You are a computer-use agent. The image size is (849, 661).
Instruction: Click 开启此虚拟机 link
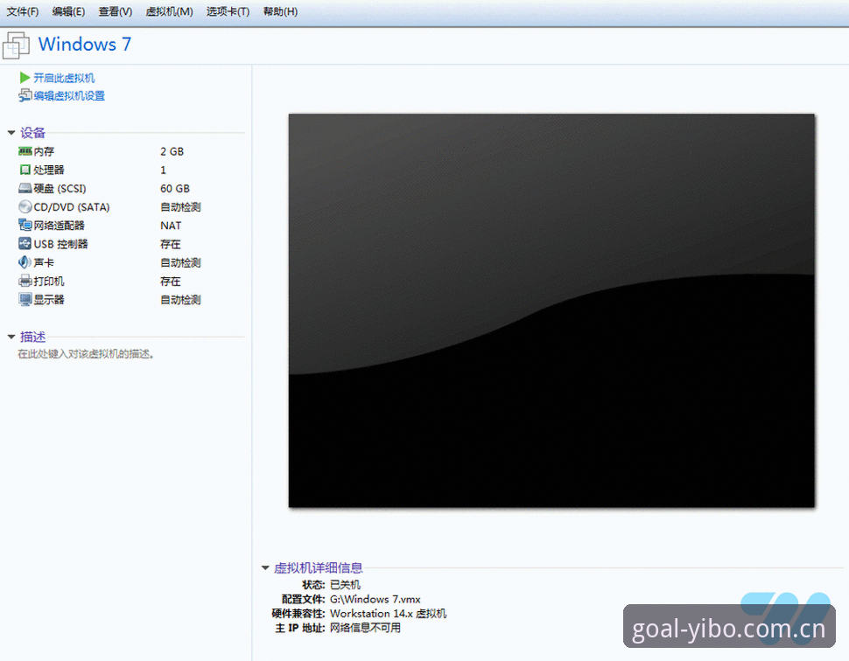pyautogui.click(x=64, y=78)
